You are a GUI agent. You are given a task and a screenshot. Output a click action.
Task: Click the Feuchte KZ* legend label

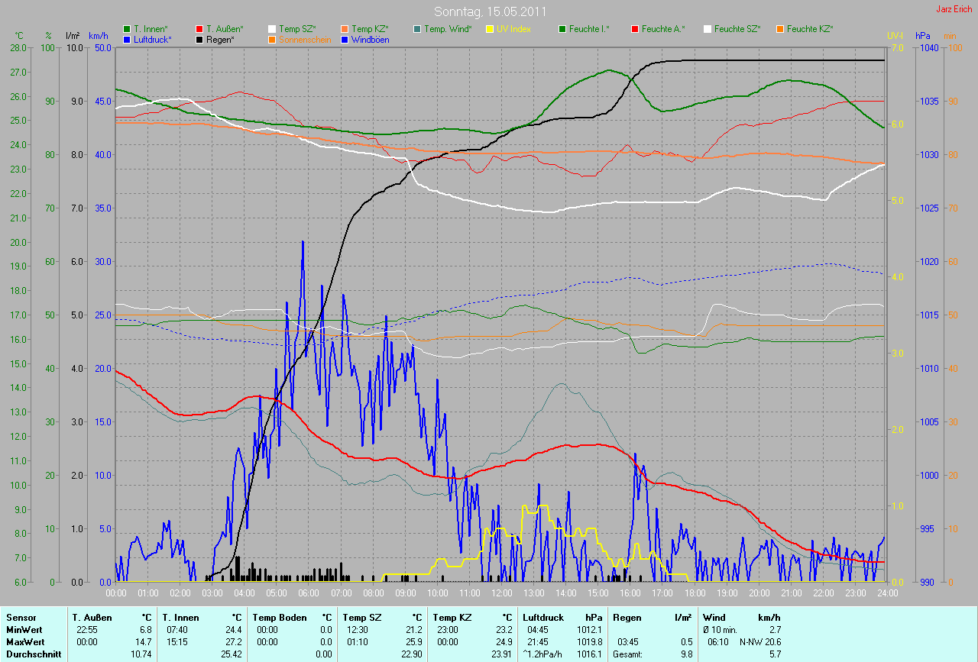click(x=810, y=29)
